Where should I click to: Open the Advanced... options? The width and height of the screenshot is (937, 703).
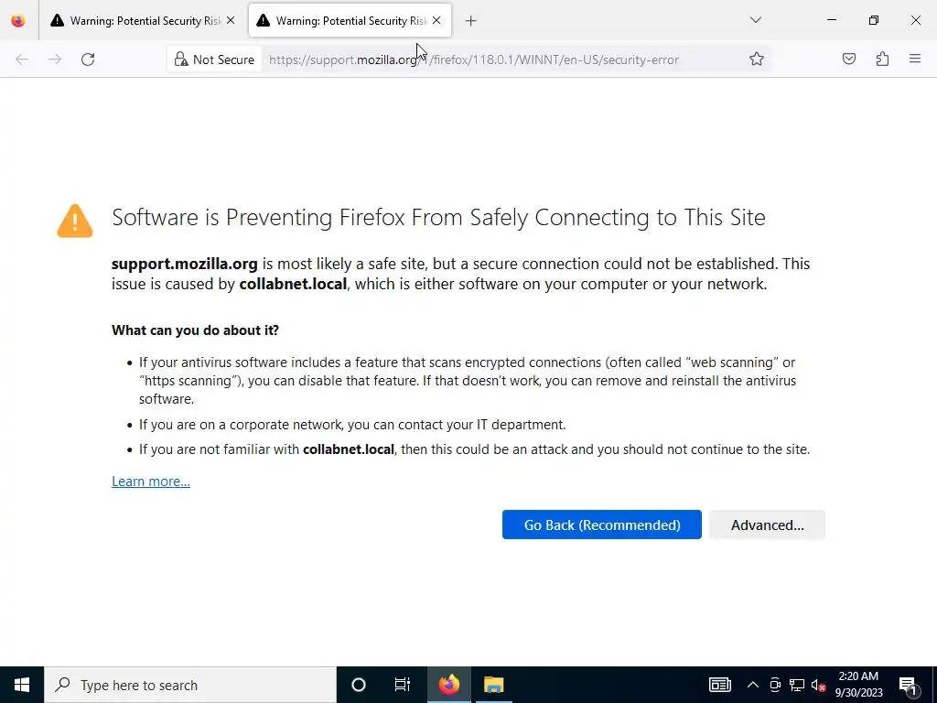pos(767,525)
